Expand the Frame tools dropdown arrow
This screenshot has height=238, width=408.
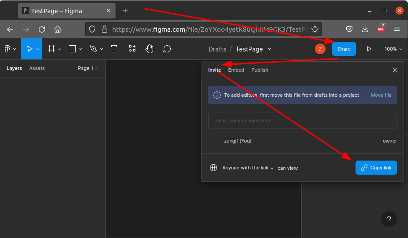[x=59, y=49]
